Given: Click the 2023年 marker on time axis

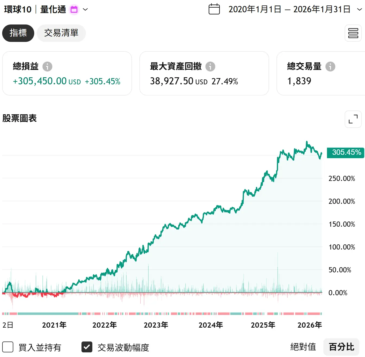Looking at the screenshot, I should (x=156, y=325).
